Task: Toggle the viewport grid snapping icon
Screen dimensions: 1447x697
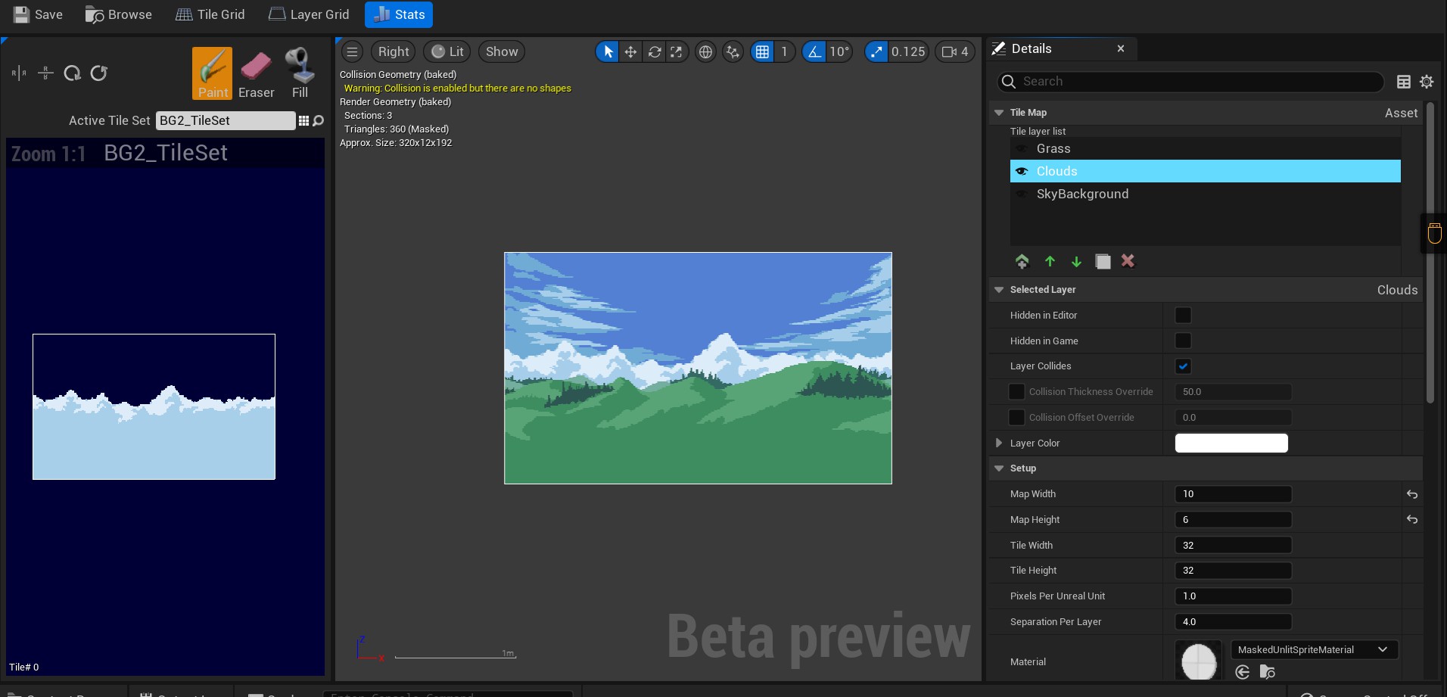Action: click(762, 51)
